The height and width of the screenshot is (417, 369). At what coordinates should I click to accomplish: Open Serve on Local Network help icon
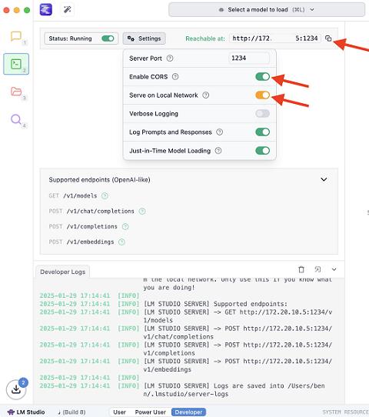tap(205, 95)
